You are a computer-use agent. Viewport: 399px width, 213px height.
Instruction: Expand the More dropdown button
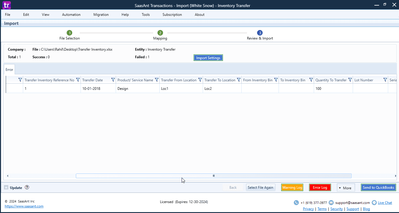pos(346,188)
